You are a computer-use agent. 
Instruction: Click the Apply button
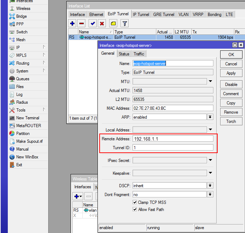click(x=231, y=73)
